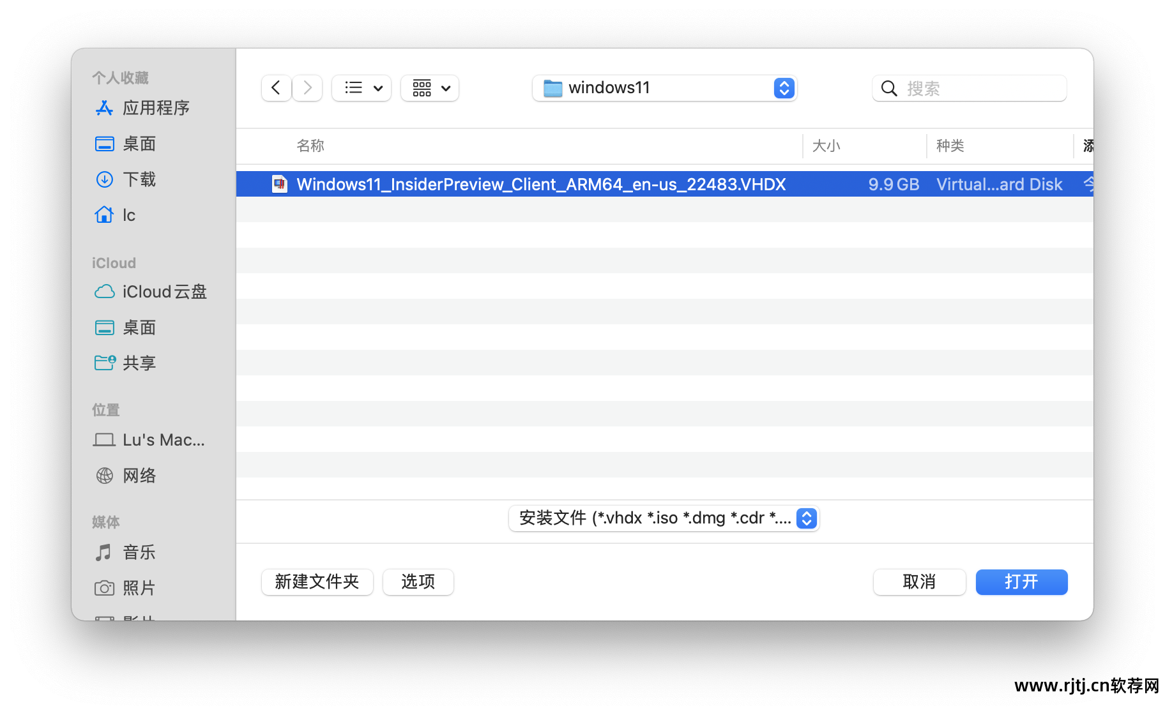1165x715 pixels.
Task: Sort by Size (大小) column
Action: (x=826, y=146)
